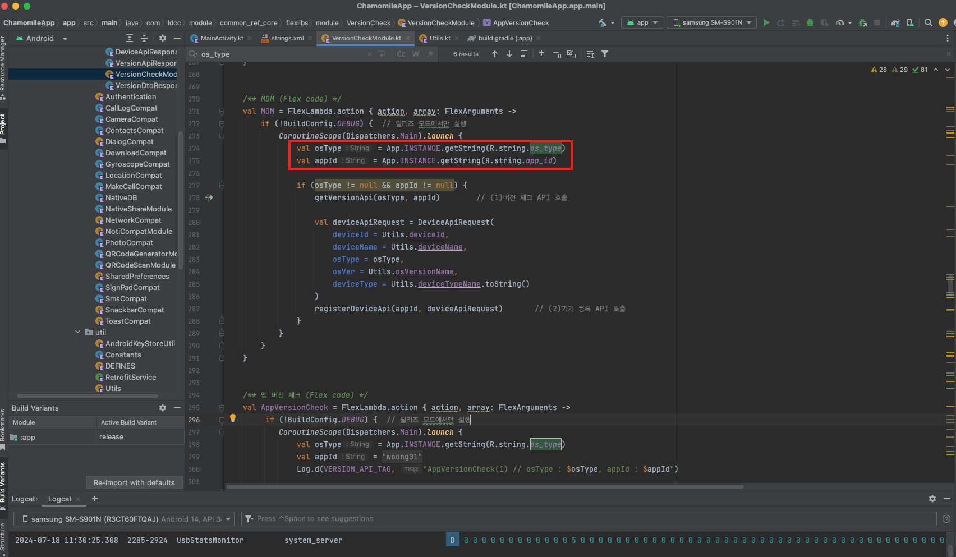This screenshot has width=956, height=557.
Task: Start debugging with the Debug bug icon
Action: click(x=810, y=22)
